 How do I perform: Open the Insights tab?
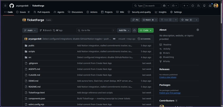coord(161,12)
